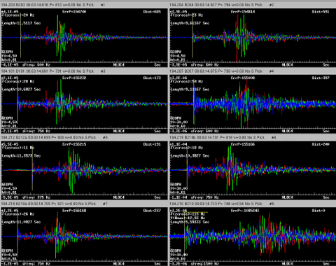Click the "sFreq: 750 Hz" label in trace #6

[205, 197]
